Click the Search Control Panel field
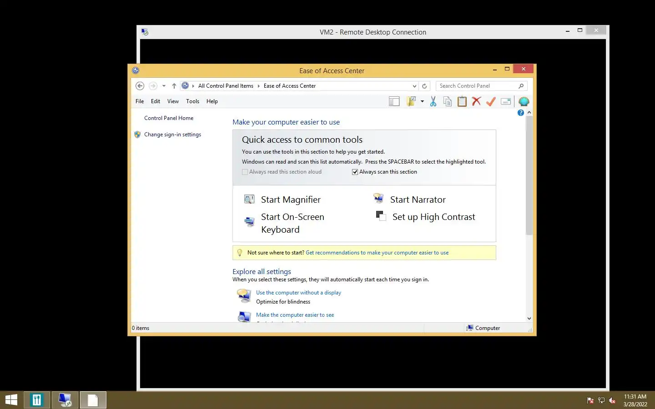This screenshot has width=655, height=409. 477,86
